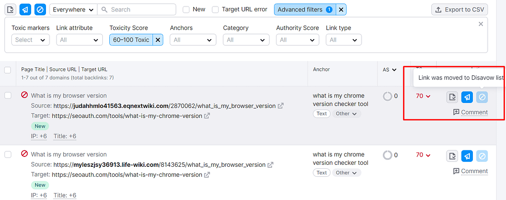Click the whitelist icon in the top toolbar

pyautogui.click(x=11, y=9)
